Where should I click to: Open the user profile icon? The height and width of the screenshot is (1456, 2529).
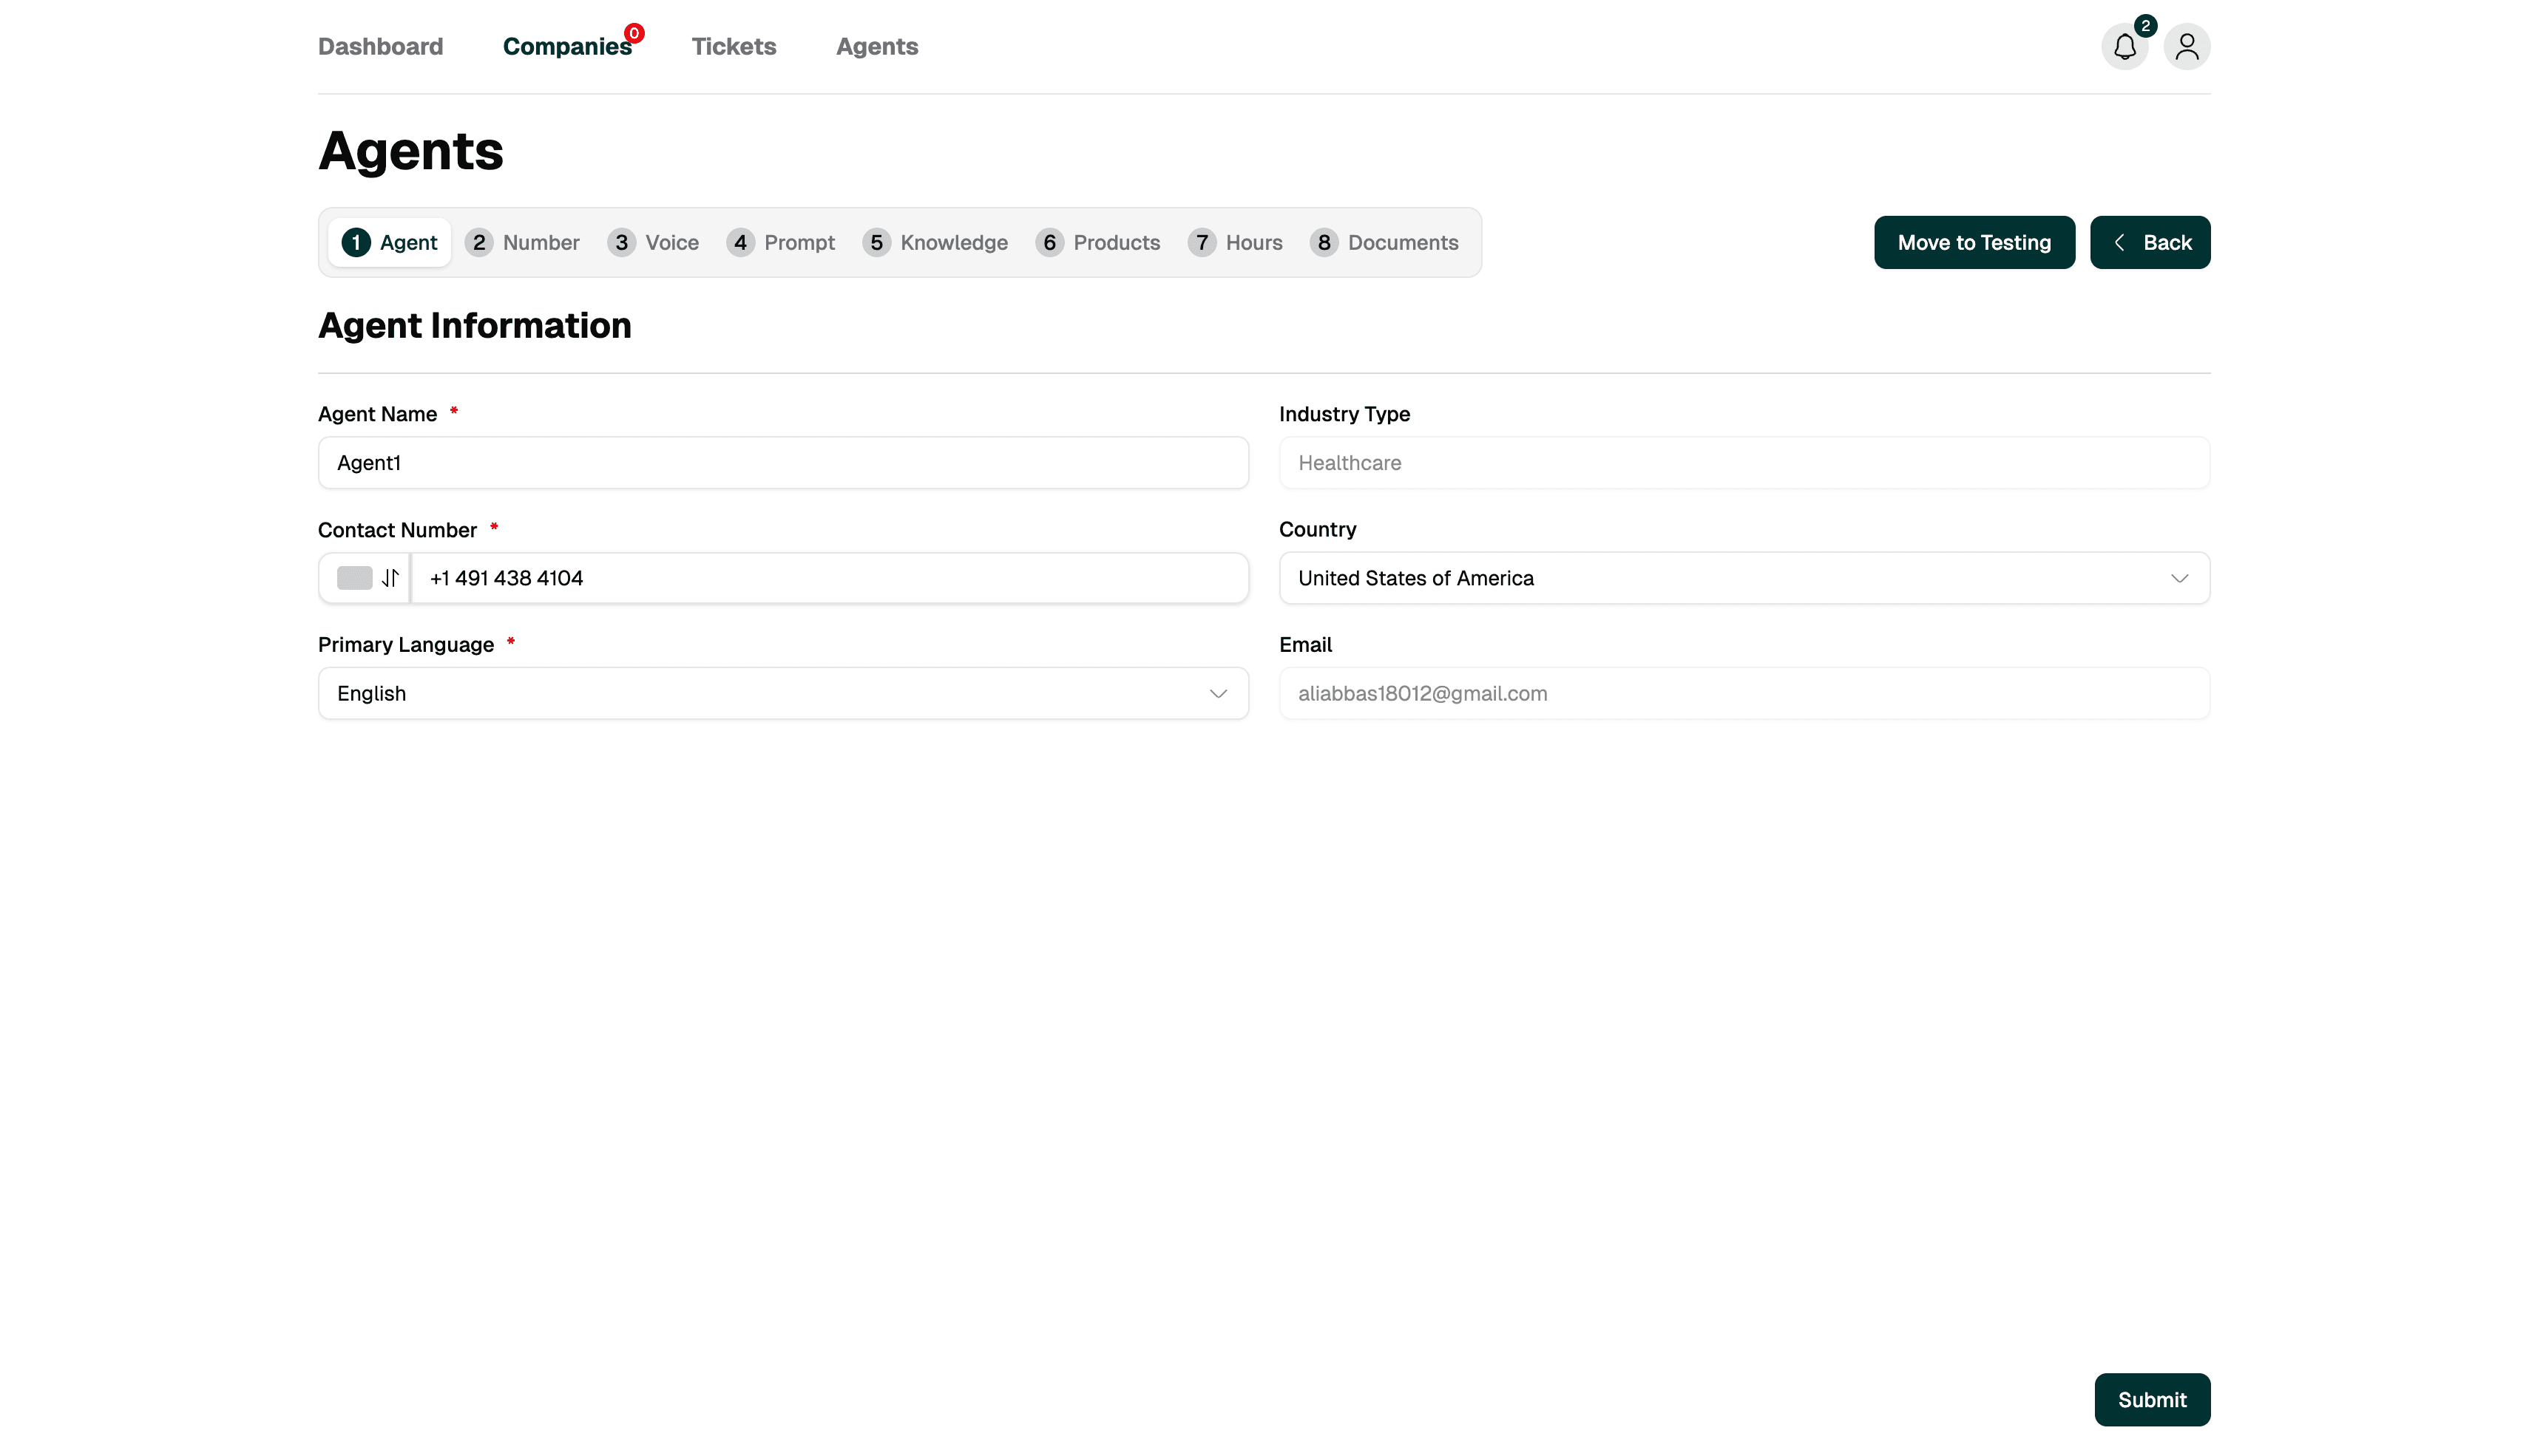click(2187, 46)
